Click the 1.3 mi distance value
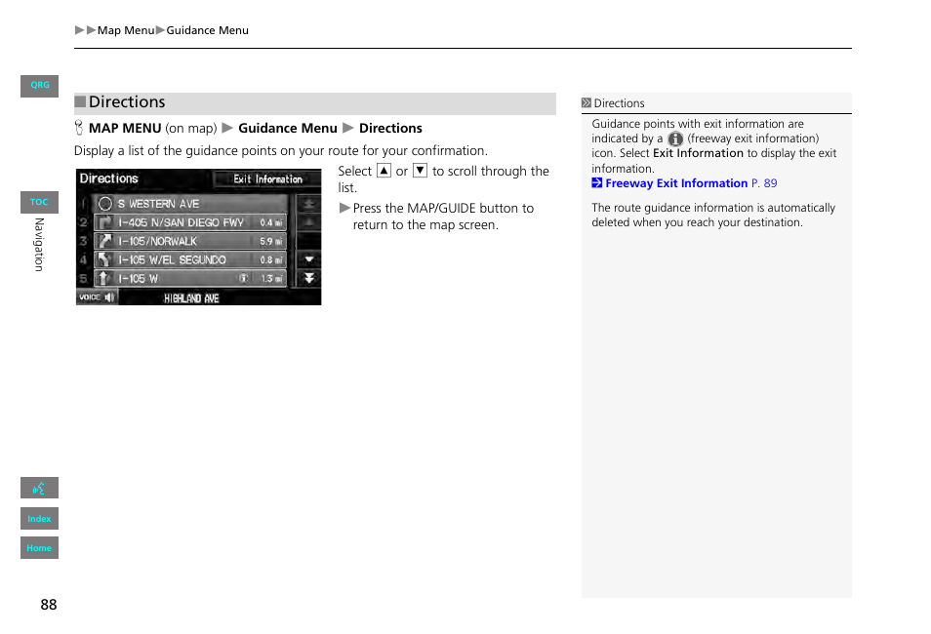This screenshot has width=931, height=634. (271, 278)
